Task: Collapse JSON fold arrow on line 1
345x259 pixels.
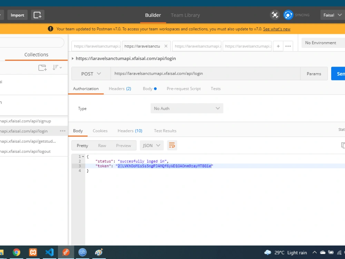Action: (x=83, y=156)
